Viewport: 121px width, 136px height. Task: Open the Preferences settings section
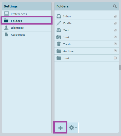(27, 14)
